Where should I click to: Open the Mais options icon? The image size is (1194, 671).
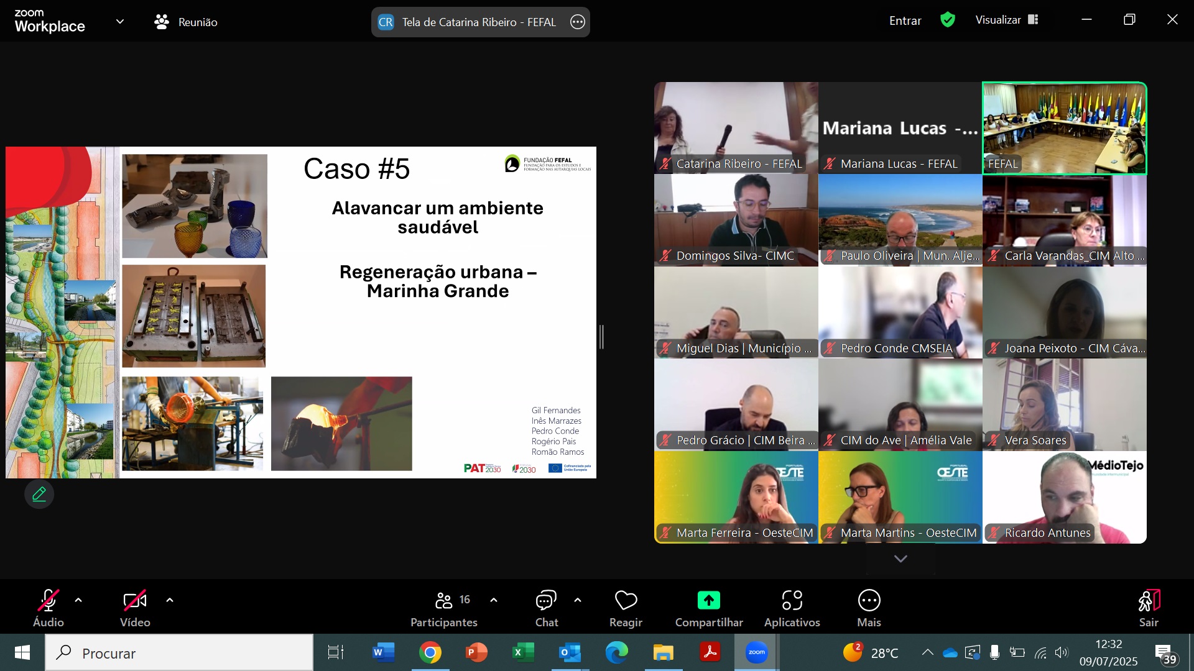coord(869,601)
